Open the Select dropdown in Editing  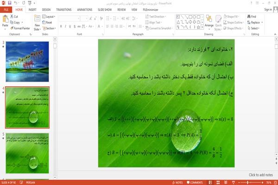tap(253, 28)
